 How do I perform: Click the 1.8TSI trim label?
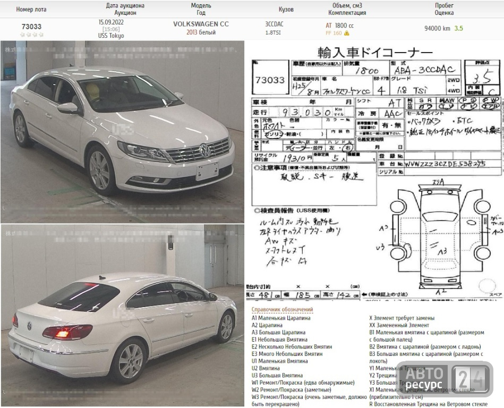[273, 33]
